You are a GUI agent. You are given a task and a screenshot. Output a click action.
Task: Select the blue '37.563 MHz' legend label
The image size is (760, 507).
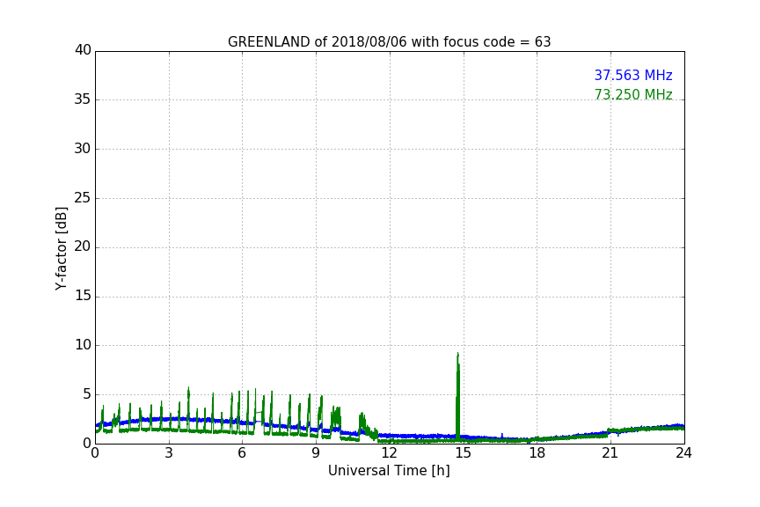coord(633,75)
